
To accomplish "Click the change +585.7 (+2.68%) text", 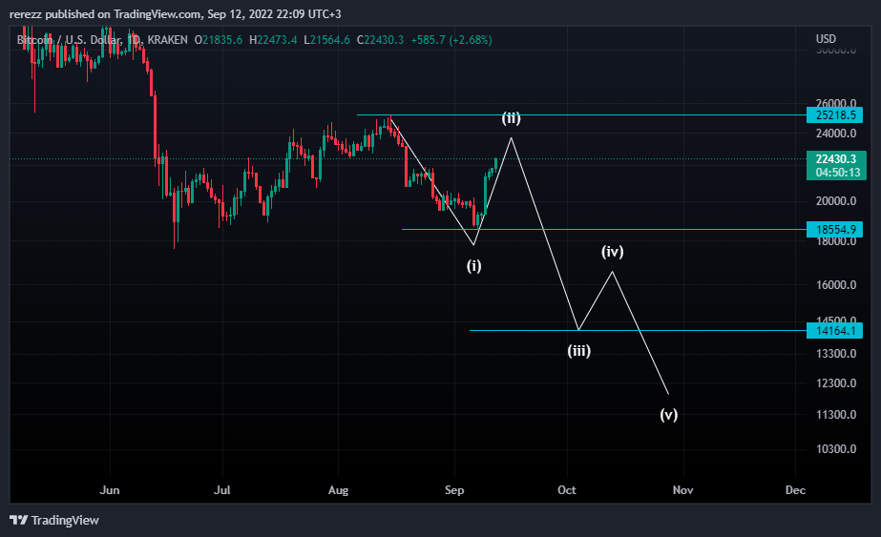I will [x=451, y=40].
